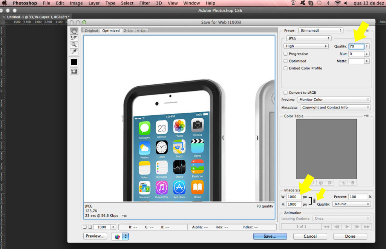The height and width of the screenshot is (249, 386).
Task: Open the Color Table palette menu icon
Action: click(366, 116)
